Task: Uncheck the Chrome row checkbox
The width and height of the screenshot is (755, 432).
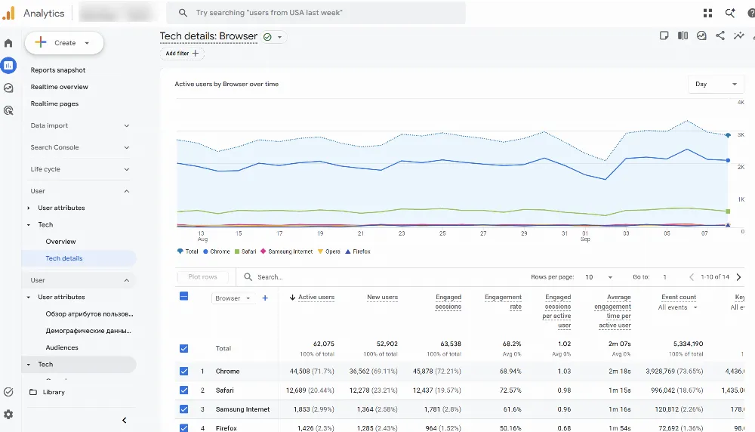Action: [184, 372]
